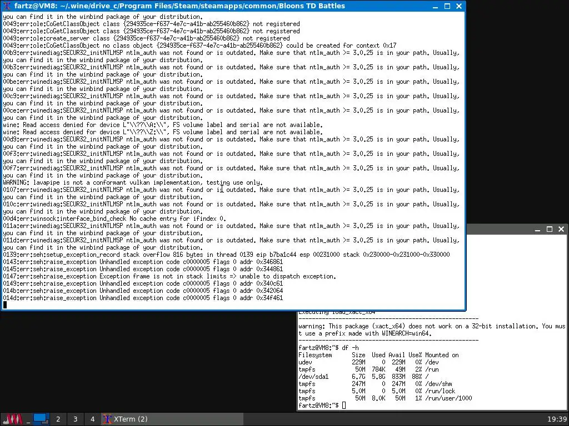This screenshot has width=569, height=426.
Task: Switch to virtual desktop 3
Action: [x=76, y=419]
